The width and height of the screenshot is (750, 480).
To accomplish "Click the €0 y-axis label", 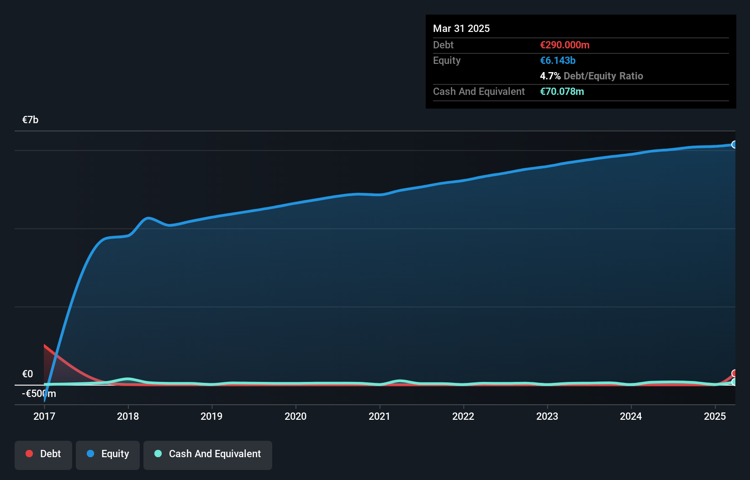I will click(x=27, y=374).
